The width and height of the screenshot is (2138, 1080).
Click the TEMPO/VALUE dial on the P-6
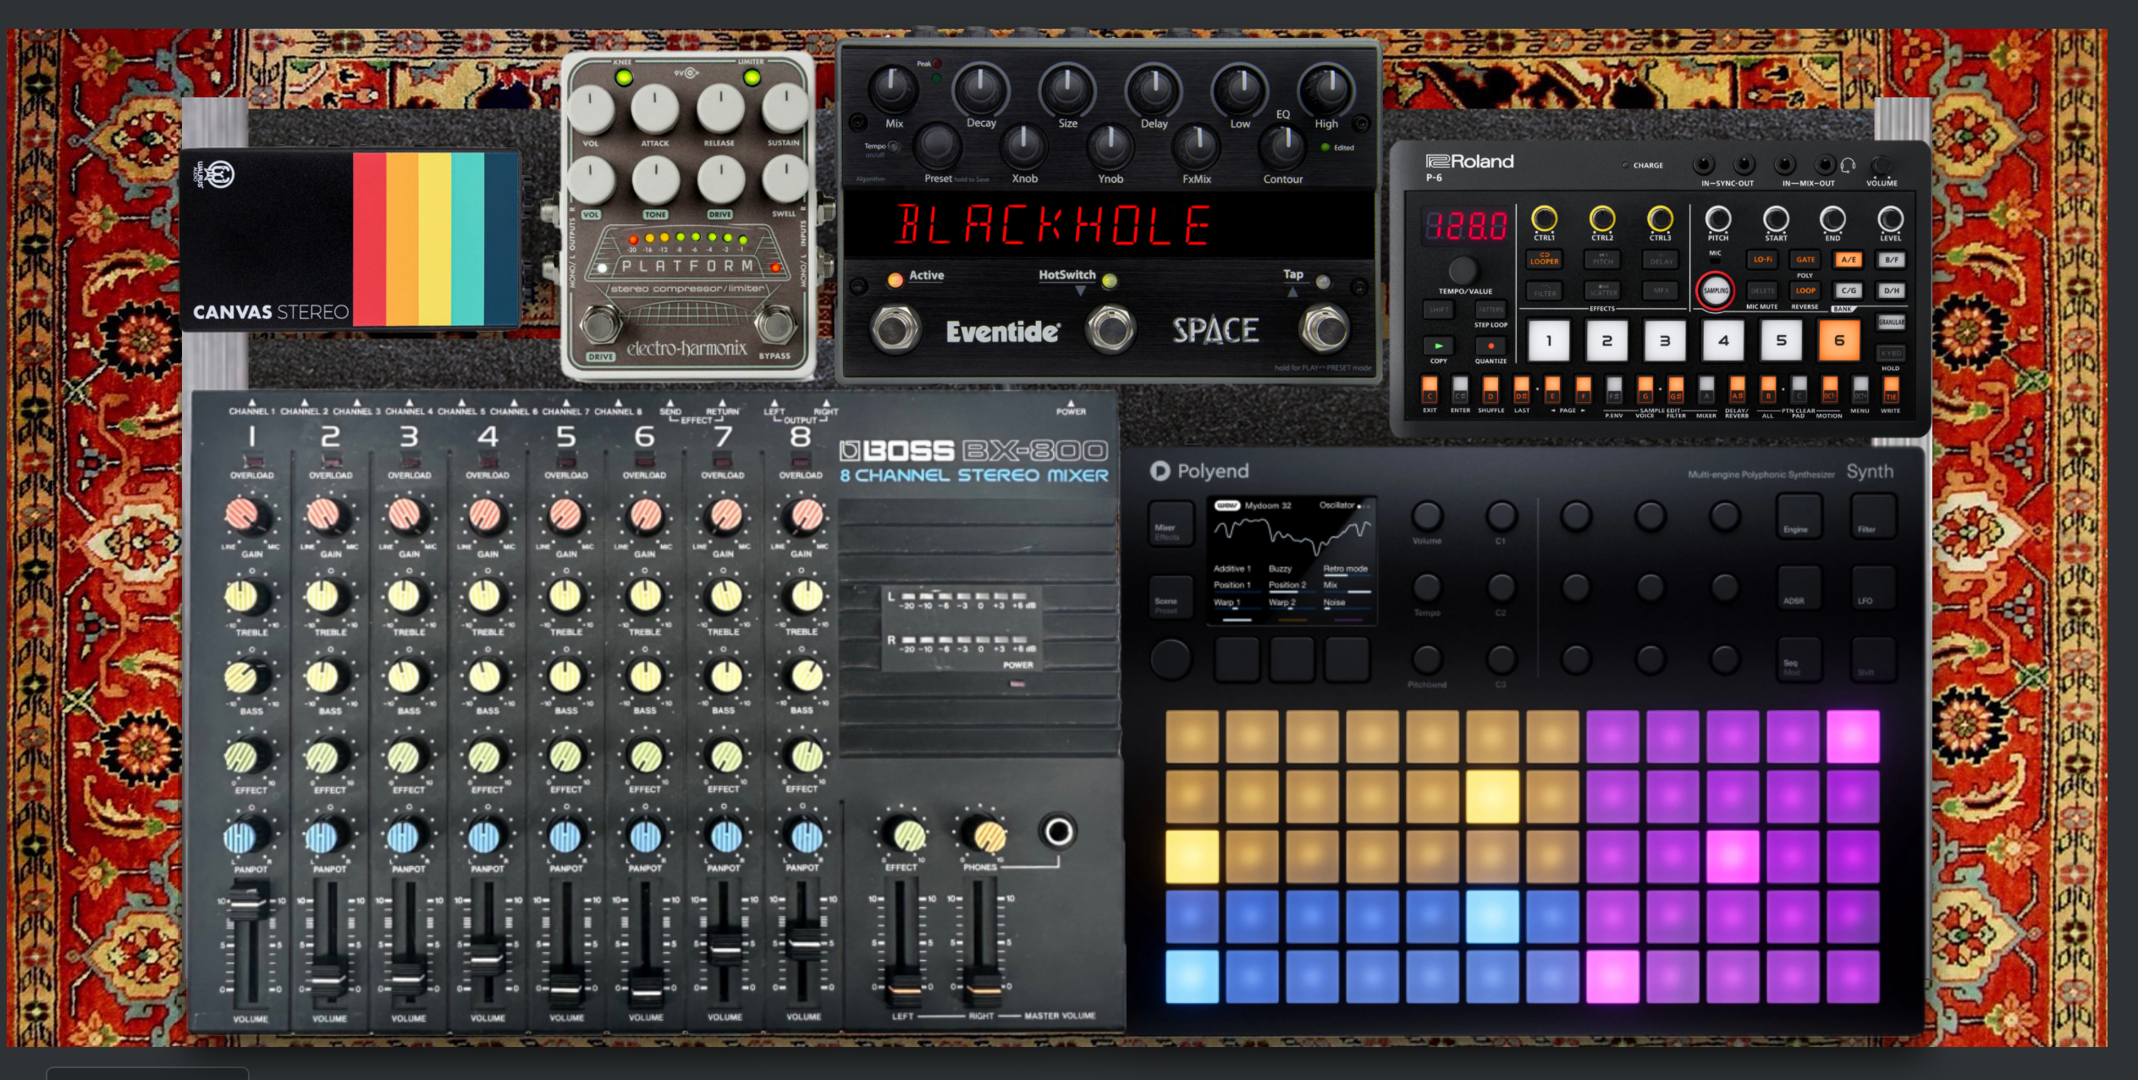point(1462,270)
